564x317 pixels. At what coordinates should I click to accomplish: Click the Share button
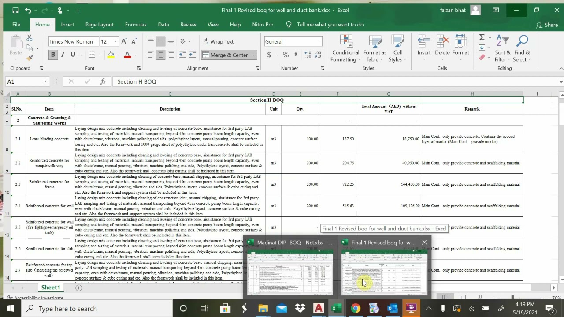coord(547,25)
